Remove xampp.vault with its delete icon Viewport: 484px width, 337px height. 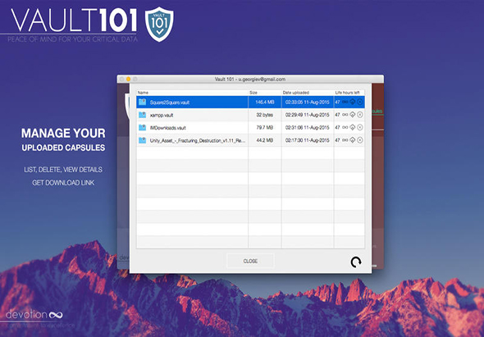360,115
